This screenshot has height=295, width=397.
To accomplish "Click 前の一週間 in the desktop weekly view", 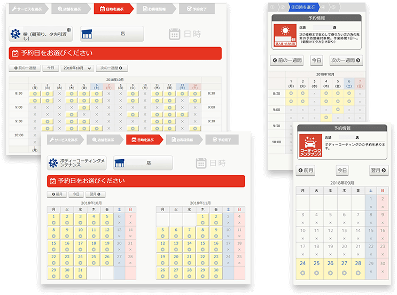I will 25,68.
